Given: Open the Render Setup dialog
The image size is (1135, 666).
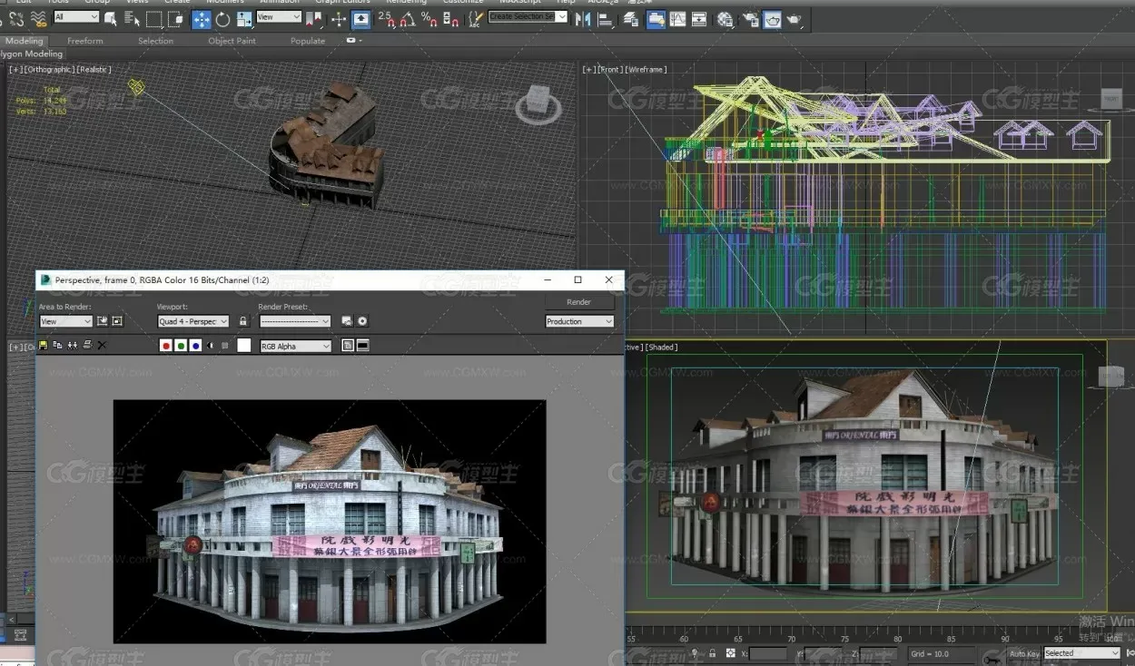Looking at the screenshot, I should [x=750, y=18].
